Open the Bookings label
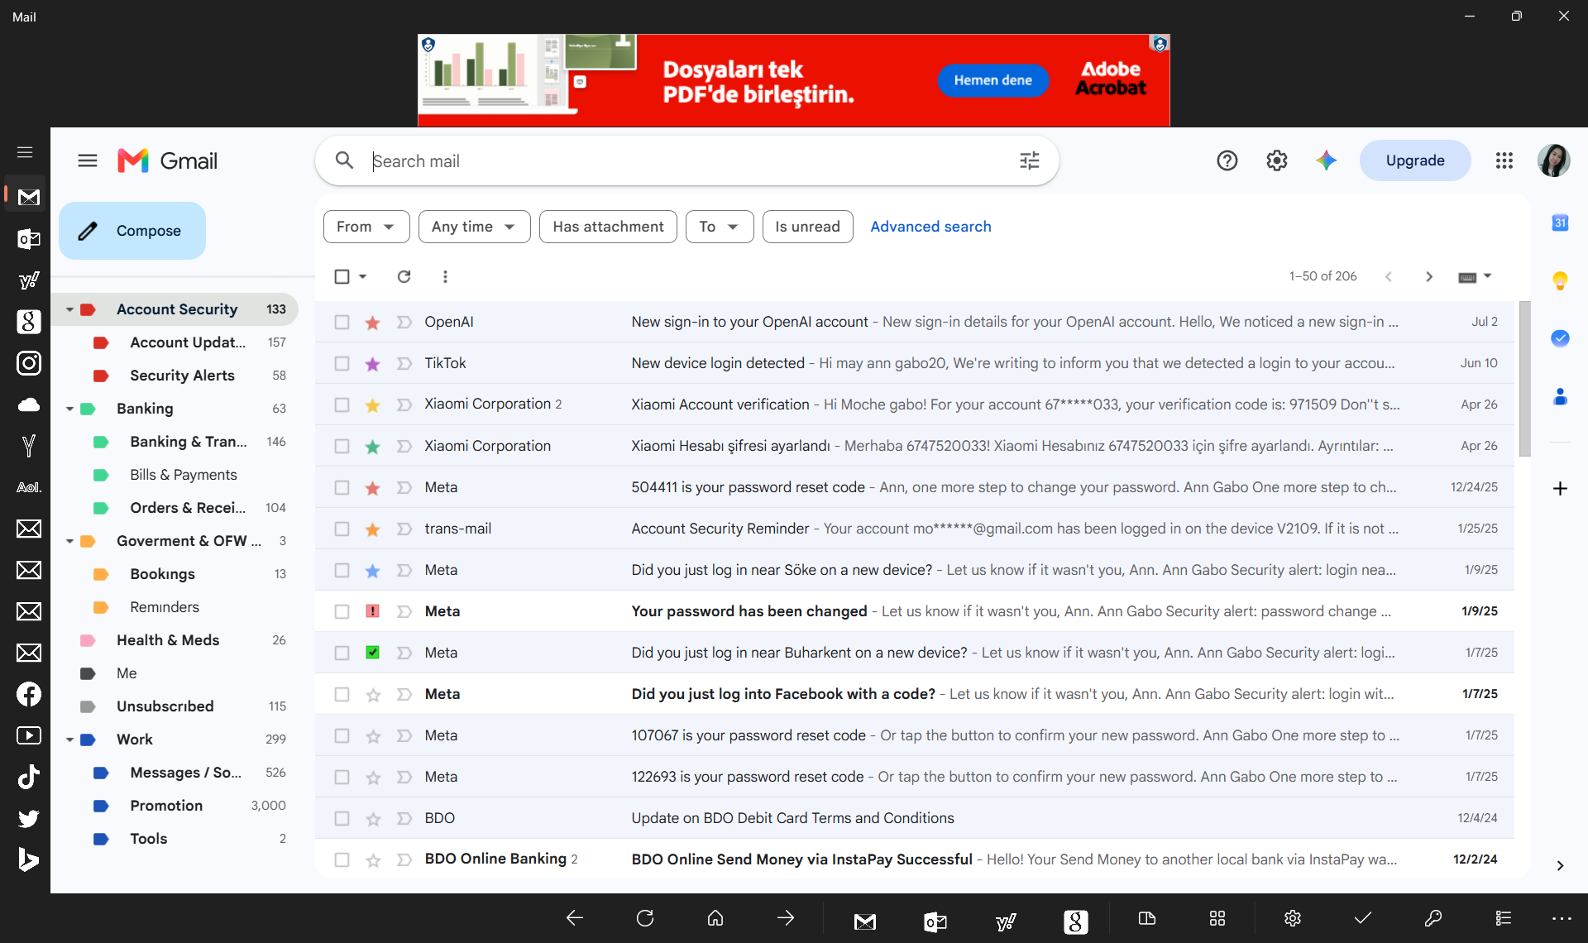This screenshot has height=943, width=1588. click(x=162, y=574)
